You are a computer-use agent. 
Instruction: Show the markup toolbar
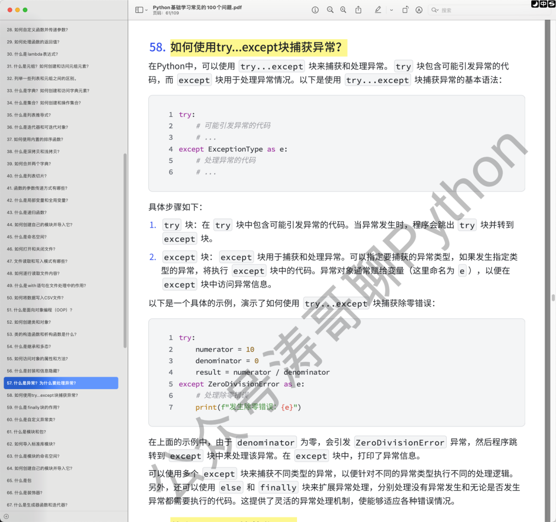[419, 10]
